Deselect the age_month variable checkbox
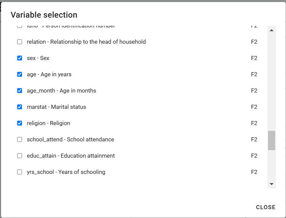 pyautogui.click(x=20, y=91)
